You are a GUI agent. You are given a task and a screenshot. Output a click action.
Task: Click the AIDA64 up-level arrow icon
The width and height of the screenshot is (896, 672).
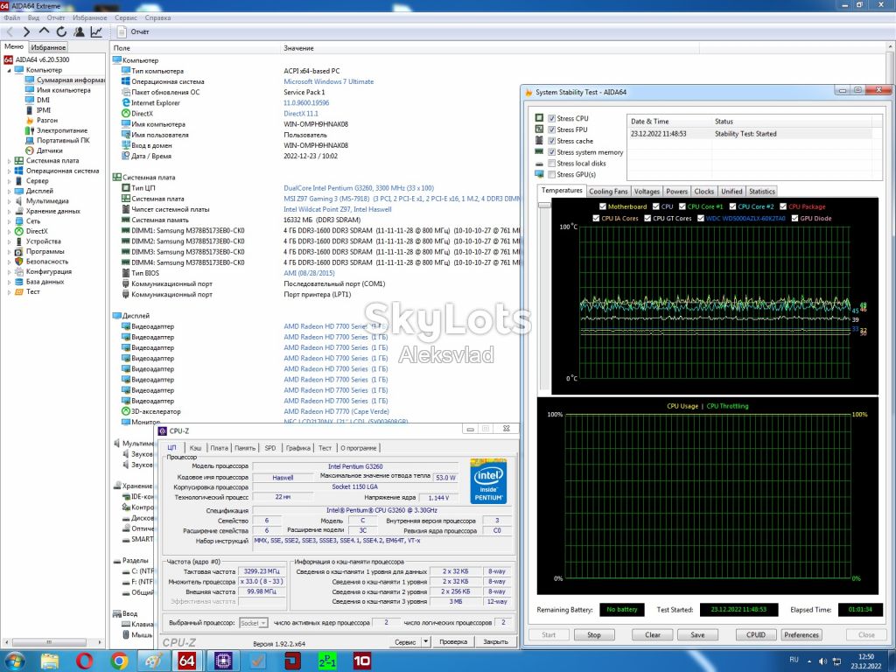pos(44,31)
